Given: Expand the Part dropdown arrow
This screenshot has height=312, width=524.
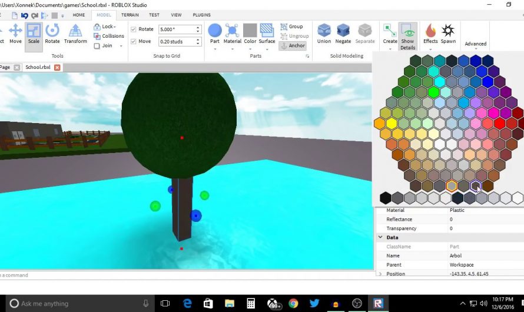Looking at the screenshot, I should click(215, 49).
